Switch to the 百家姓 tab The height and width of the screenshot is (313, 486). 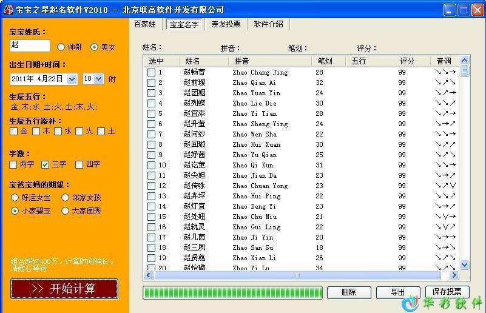[x=145, y=24]
